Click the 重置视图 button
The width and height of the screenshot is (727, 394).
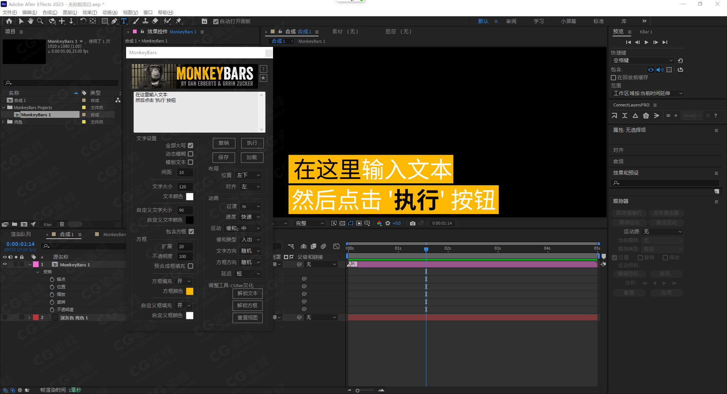point(247,318)
